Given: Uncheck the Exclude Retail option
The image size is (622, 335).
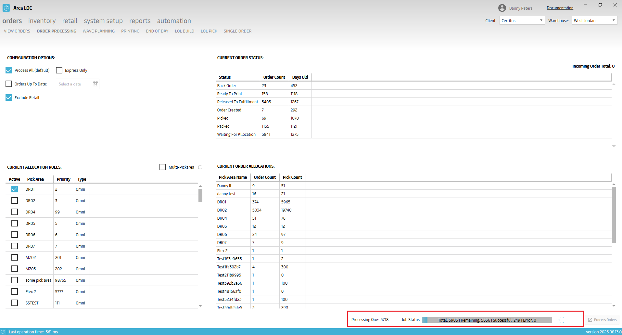Looking at the screenshot, I should point(9,97).
